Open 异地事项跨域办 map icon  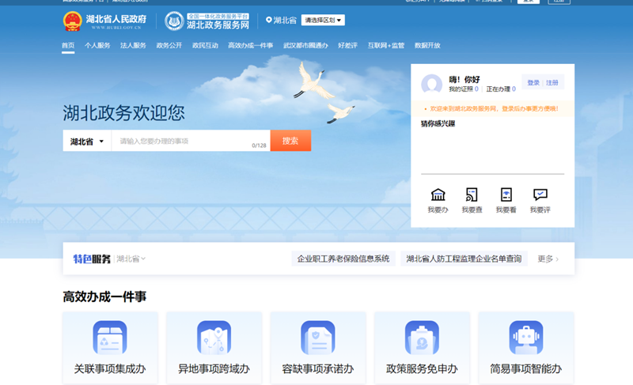214,338
